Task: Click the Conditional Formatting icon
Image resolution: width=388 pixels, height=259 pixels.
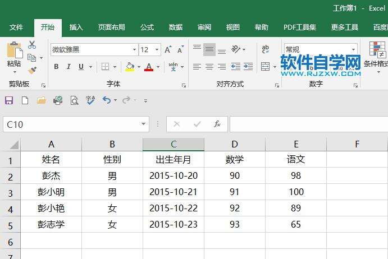Action: point(377,49)
